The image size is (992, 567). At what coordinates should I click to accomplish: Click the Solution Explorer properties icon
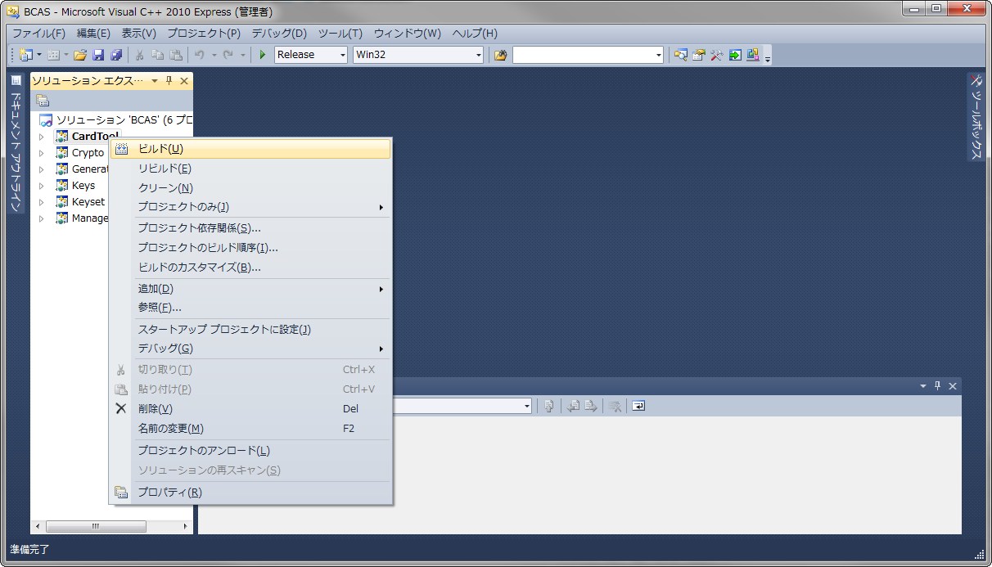43,101
